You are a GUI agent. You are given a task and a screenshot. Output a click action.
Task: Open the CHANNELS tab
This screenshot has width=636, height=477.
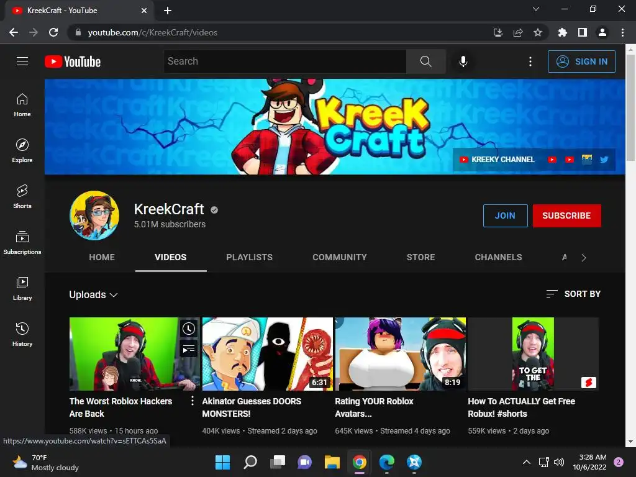pos(499,257)
